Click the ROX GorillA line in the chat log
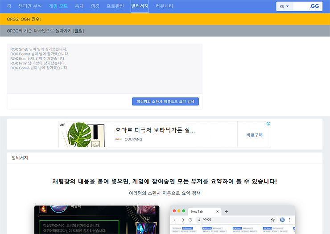This screenshot has width=330, height=234. coord(39,68)
